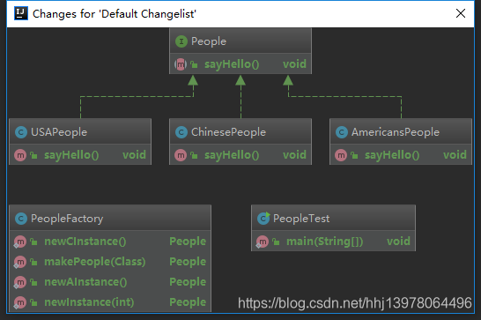
Task: Select the AmericansPeople class header
Action: point(401,131)
